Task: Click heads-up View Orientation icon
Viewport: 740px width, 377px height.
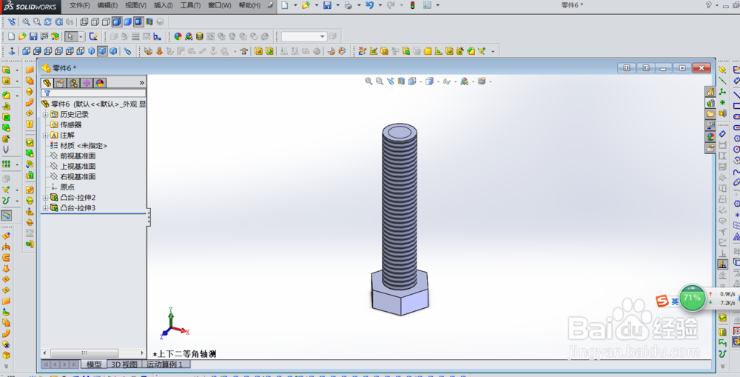Action: pyautogui.click(x=412, y=81)
